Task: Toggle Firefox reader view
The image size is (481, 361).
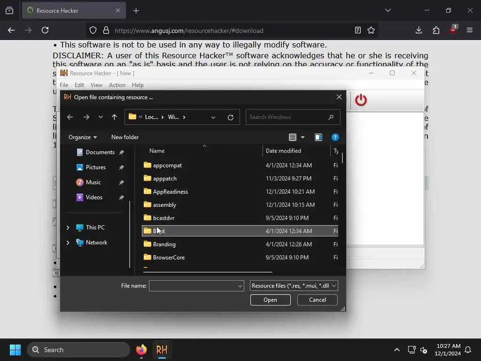Action: tap(357, 31)
